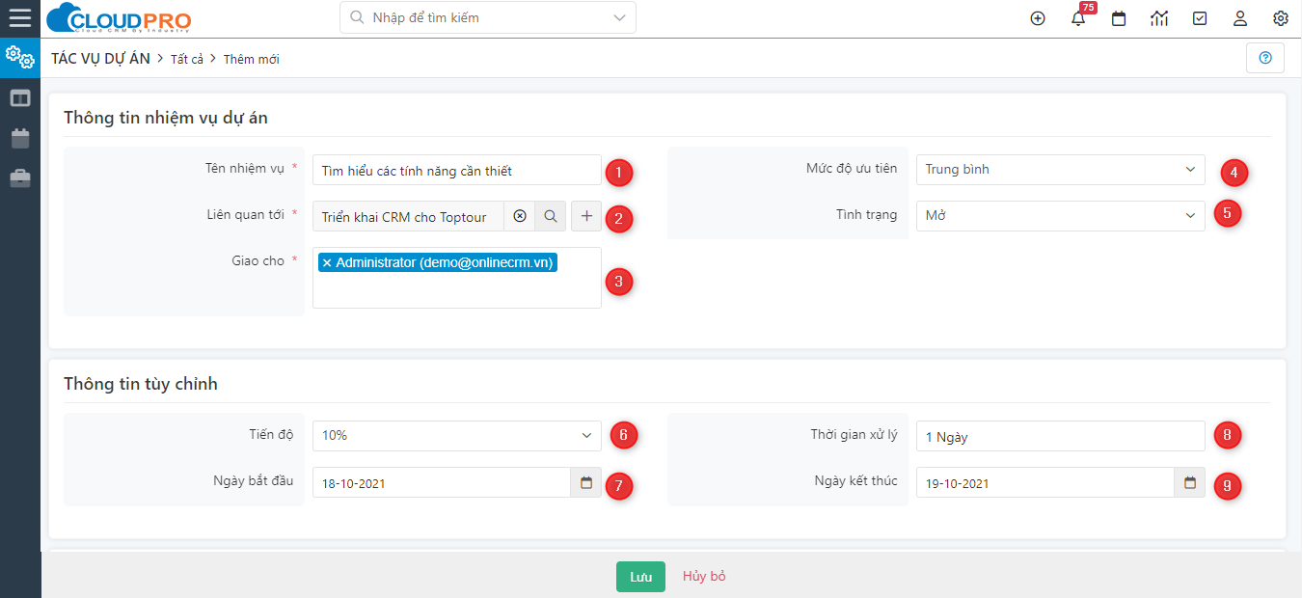The height and width of the screenshot is (598, 1302).
Task: Clear the 'Liên quan tới' selected project
Action: [x=520, y=217]
